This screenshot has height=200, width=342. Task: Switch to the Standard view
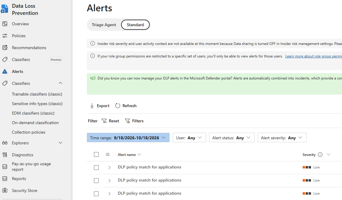[x=135, y=25]
